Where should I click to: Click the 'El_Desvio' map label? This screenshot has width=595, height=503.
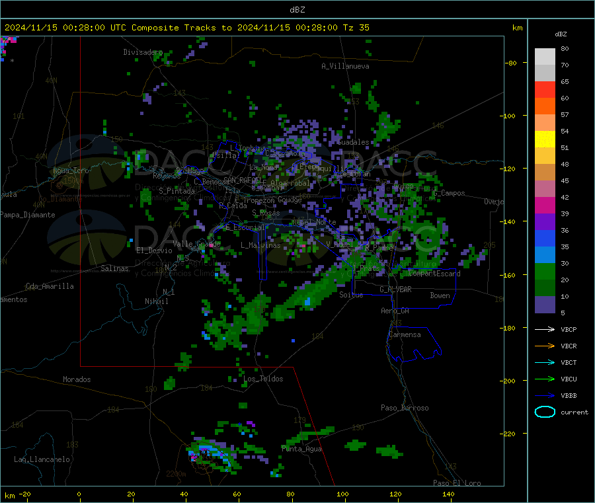(154, 251)
